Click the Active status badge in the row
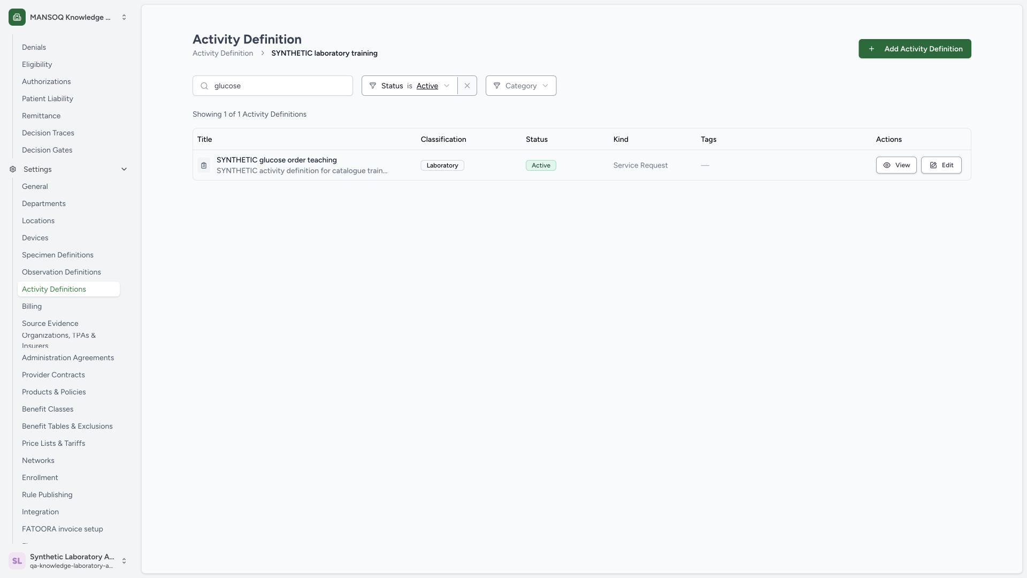 [x=541, y=165]
